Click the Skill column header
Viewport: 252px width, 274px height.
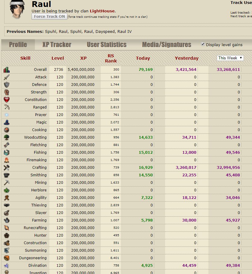click(25, 58)
